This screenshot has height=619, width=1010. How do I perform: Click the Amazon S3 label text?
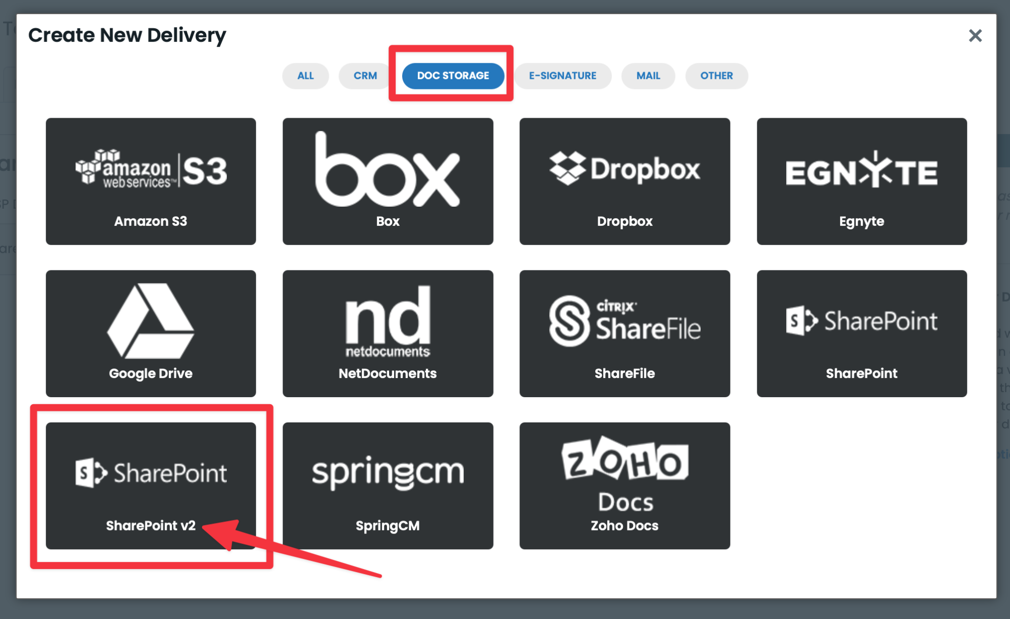point(151,221)
